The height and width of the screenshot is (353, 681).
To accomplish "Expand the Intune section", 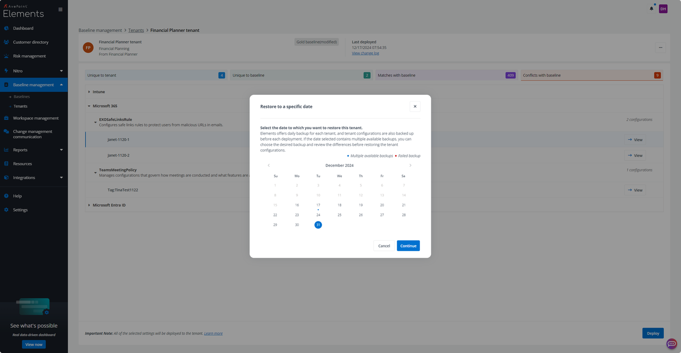I will pyautogui.click(x=89, y=92).
